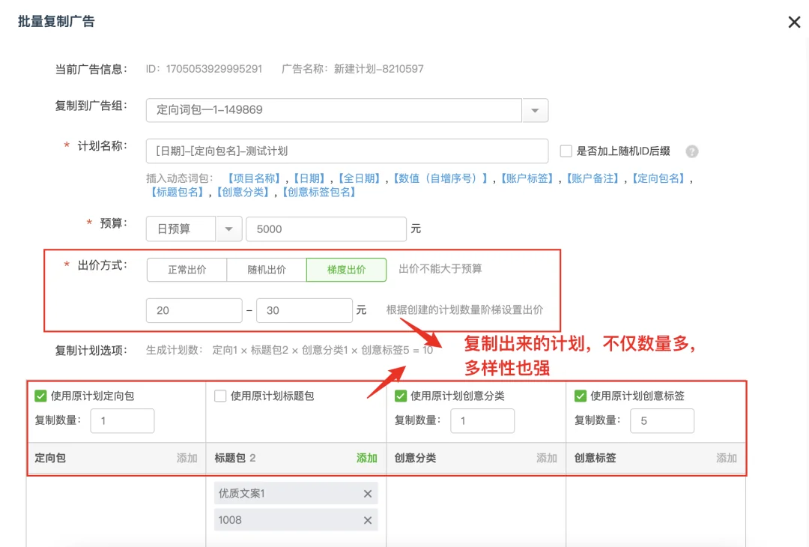Click the ad ID text 1705053929995291
This screenshot has height=547, width=809.
(x=213, y=69)
